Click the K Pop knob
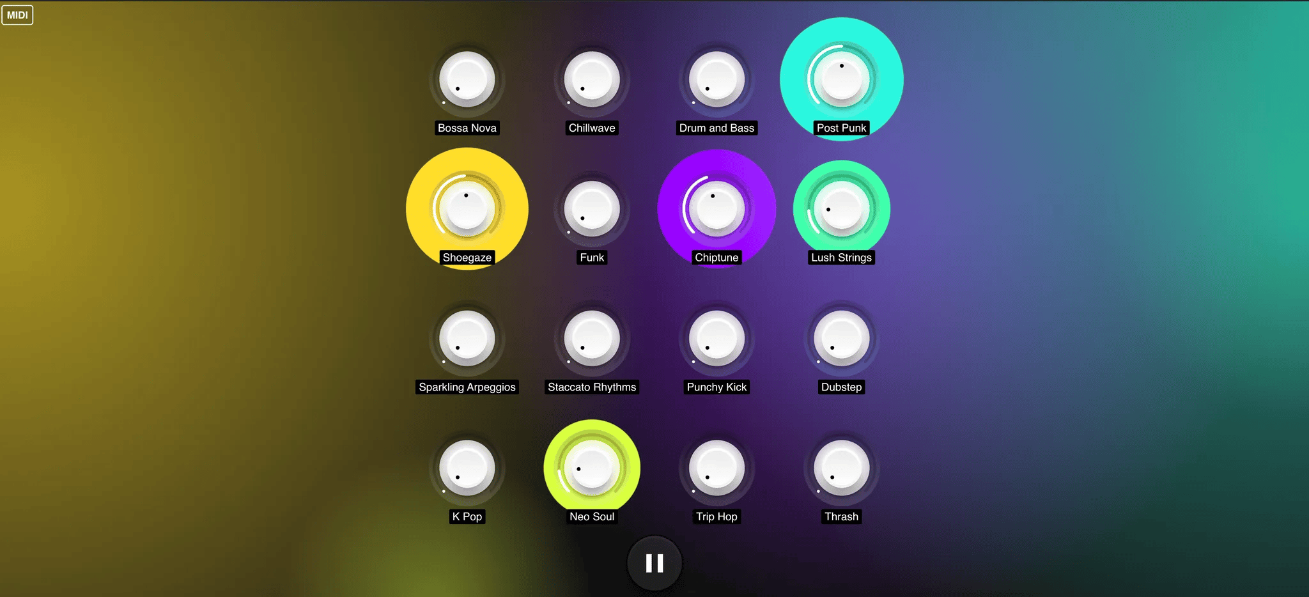This screenshot has height=597, width=1309. (x=467, y=468)
